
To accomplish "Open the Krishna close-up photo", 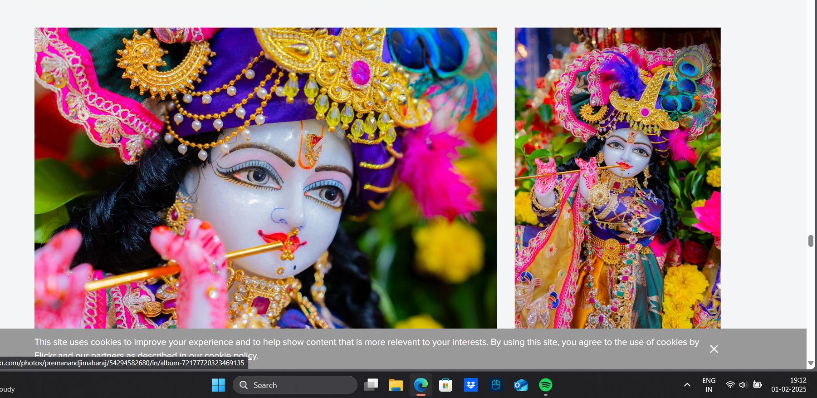I will tap(265, 177).
